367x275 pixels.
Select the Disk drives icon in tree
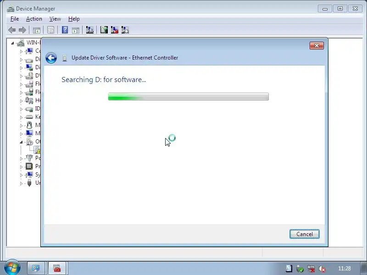(x=29, y=60)
